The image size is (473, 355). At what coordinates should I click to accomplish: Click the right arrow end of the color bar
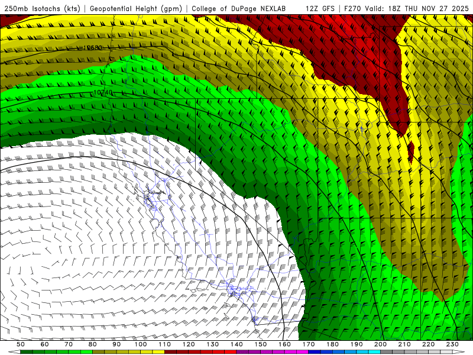coord(459,352)
